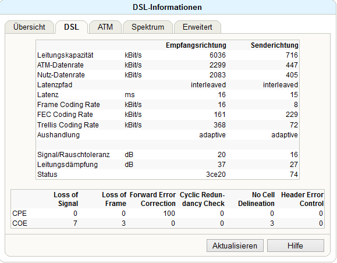Click the FEC Coding Rate value 229

[x=292, y=115]
